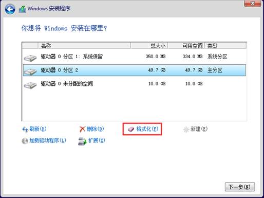Click the blue back arrow button

[x=10, y=9]
